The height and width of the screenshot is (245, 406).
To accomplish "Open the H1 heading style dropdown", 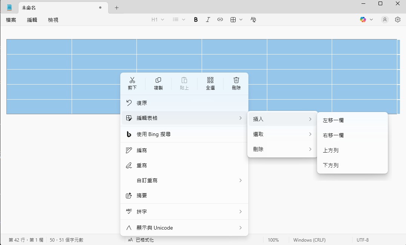I will coord(158,19).
